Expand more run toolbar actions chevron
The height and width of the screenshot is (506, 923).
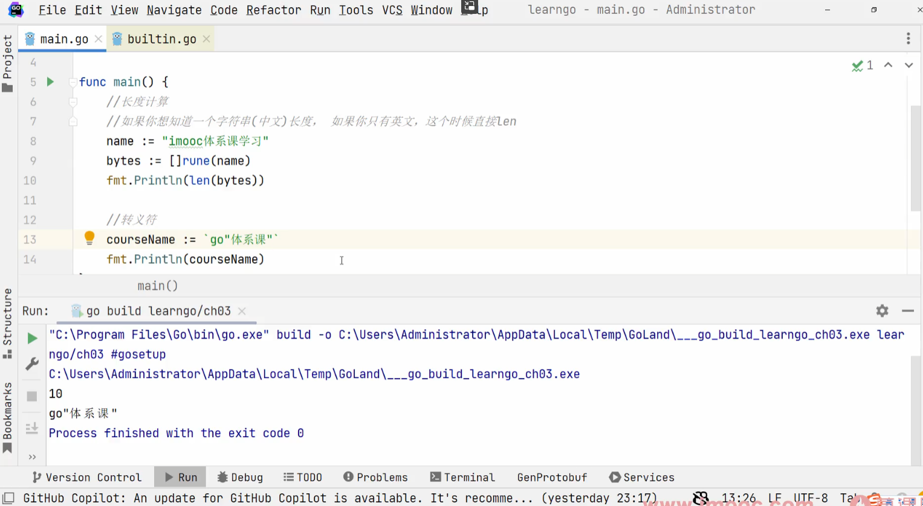click(32, 457)
